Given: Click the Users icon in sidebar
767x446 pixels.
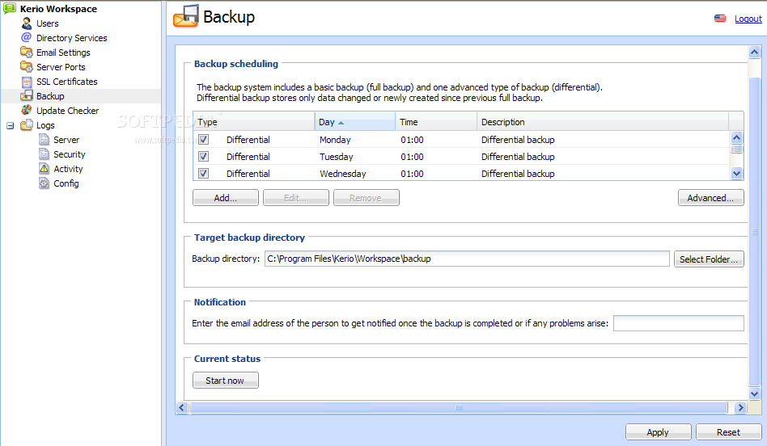Looking at the screenshot, I should coord(28,23).
